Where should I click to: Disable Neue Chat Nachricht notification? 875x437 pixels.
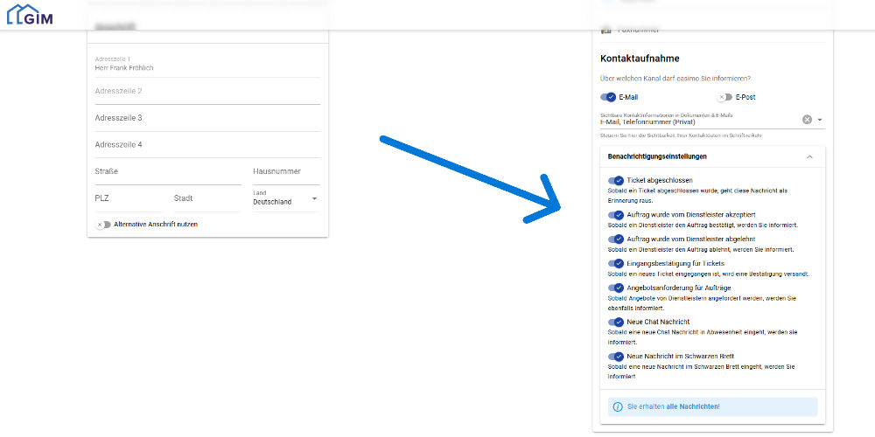[616, 323]
